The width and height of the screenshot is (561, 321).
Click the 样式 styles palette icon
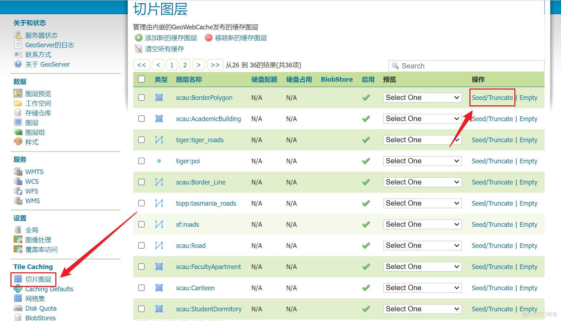coord(18,142)
